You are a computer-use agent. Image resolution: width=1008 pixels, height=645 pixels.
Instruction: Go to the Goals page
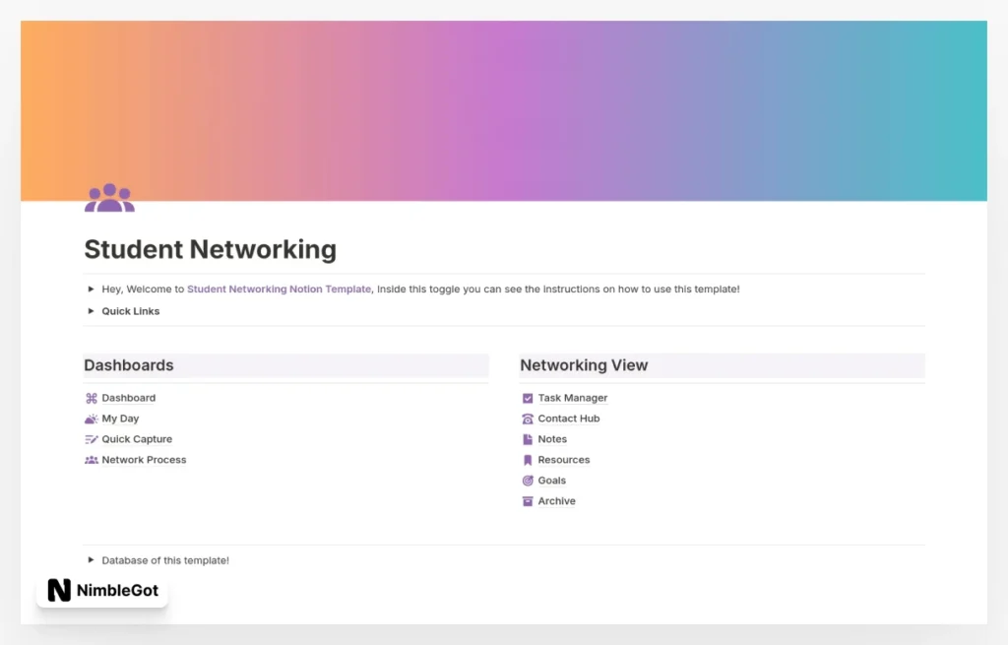click(x=551, y=481)
